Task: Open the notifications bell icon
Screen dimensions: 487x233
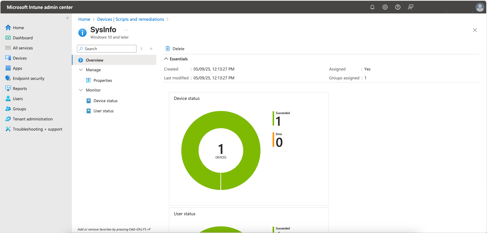Action: [372, 7]
